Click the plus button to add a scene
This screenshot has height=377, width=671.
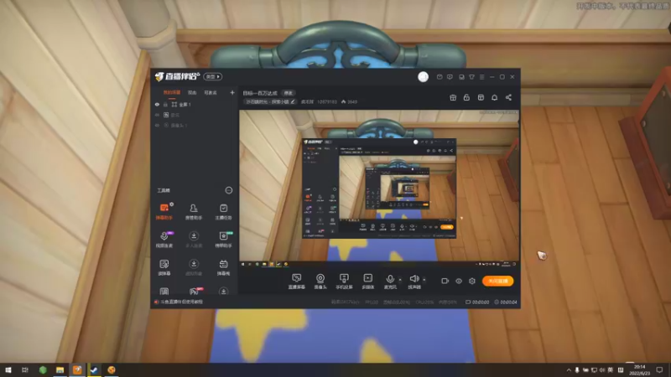click(x=232, y=92)
